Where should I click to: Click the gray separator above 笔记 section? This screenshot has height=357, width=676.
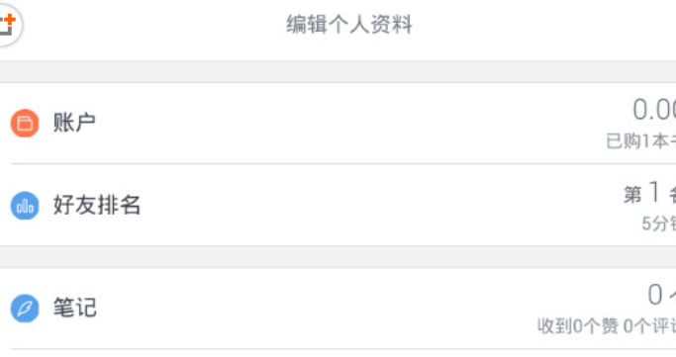point(338,257)
